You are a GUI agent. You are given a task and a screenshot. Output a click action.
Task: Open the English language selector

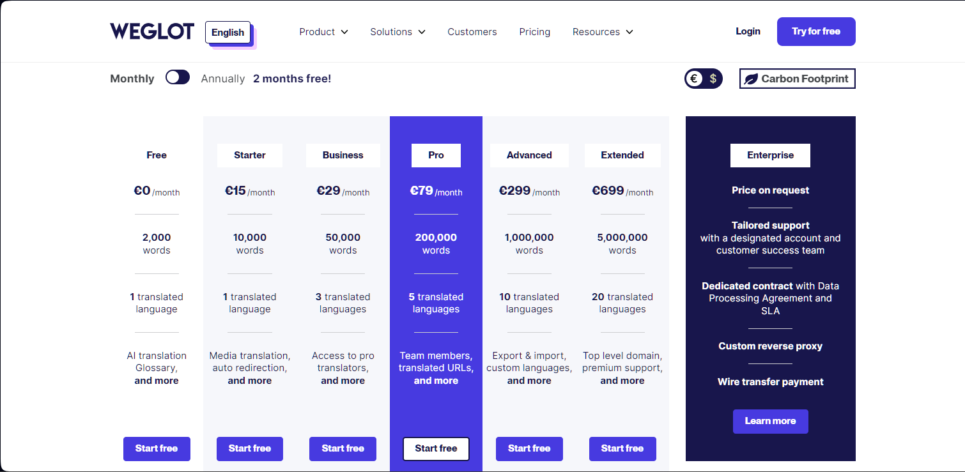coord(228,33)
